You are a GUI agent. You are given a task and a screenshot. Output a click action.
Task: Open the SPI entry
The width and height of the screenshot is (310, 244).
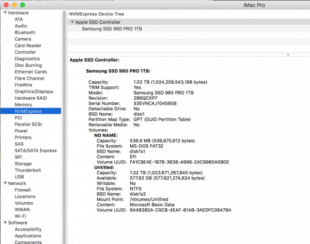18,157
